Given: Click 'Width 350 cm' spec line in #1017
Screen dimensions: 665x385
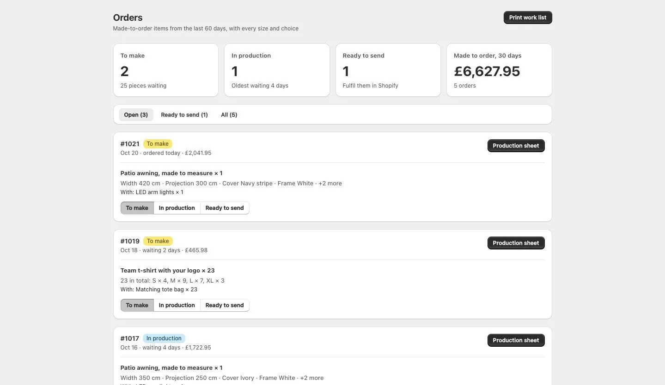Looking at the screenshot, I should click(222, 378).
